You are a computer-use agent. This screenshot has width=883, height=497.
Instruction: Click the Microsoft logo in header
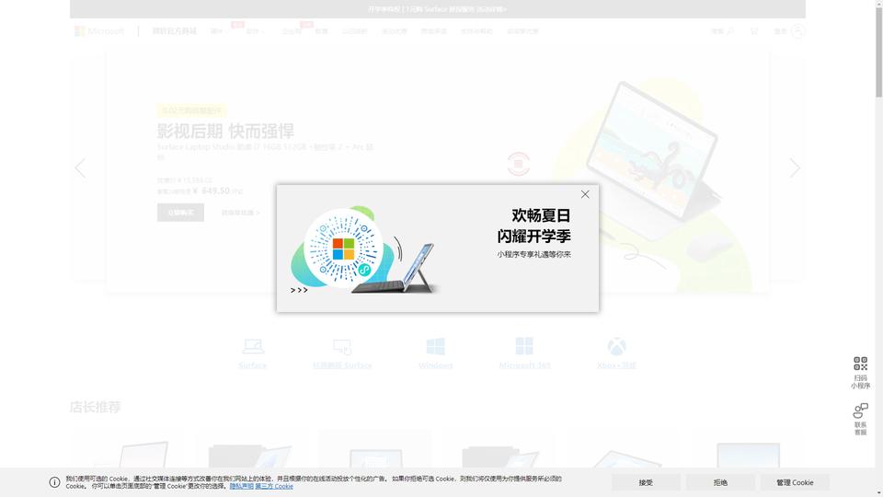point(99,31)
